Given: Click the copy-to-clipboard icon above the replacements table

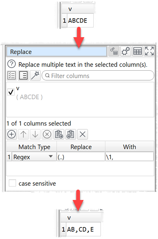Looking at the screenshot, I should click(59, 134).
